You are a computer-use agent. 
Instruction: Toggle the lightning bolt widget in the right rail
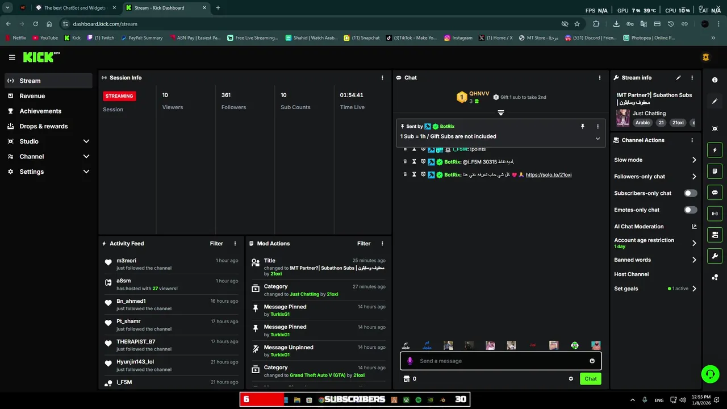click(715, 150)
